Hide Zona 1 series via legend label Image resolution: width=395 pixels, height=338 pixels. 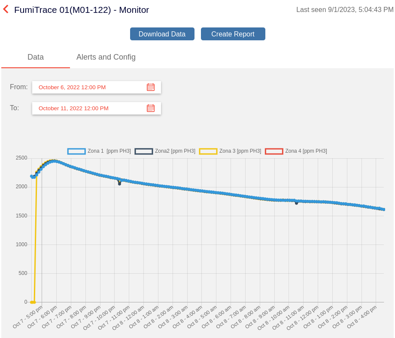tap(109, 151)
